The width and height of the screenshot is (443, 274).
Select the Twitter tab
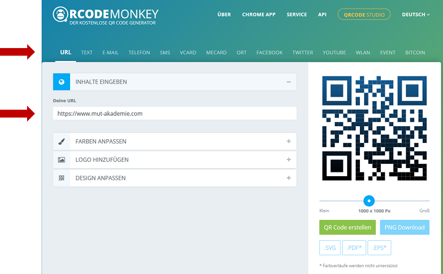click(303, 52)
